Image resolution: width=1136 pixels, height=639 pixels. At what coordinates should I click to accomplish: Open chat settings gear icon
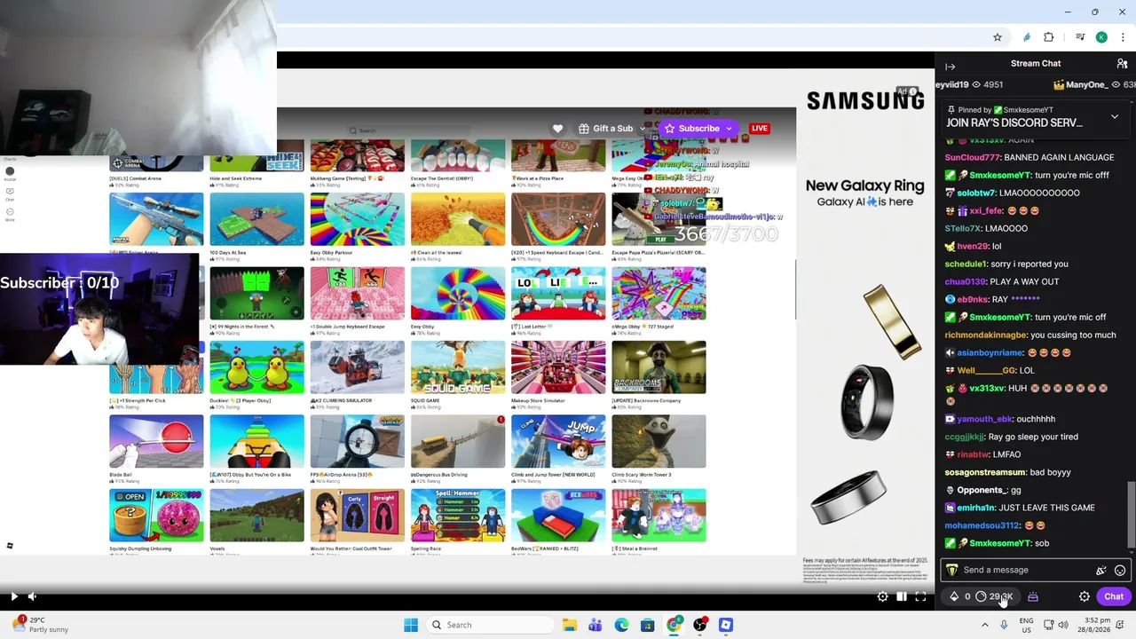coord(1085,596)
